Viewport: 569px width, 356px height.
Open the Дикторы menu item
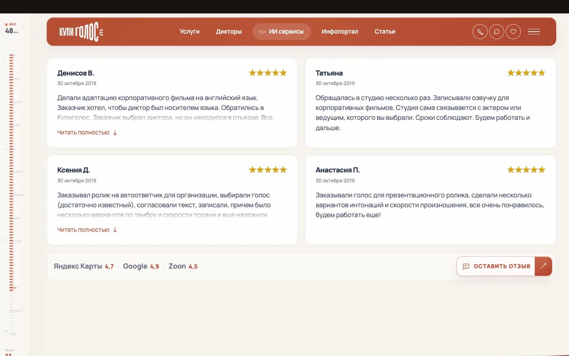point(229,32)
